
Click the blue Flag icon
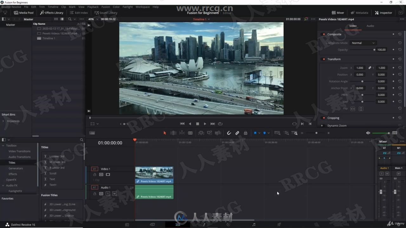[255, 133]
